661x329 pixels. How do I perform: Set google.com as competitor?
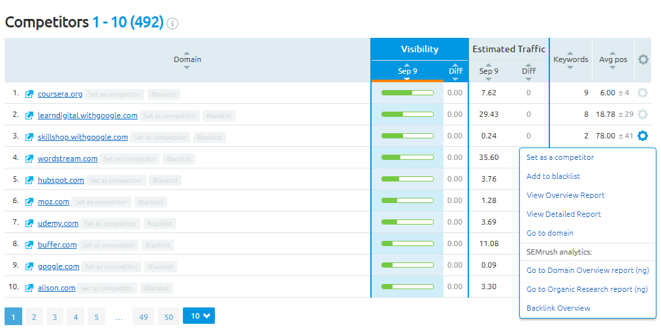pos(111,266)
